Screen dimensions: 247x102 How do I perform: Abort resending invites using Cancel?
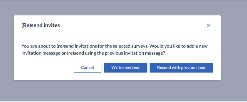pos(88,68)
